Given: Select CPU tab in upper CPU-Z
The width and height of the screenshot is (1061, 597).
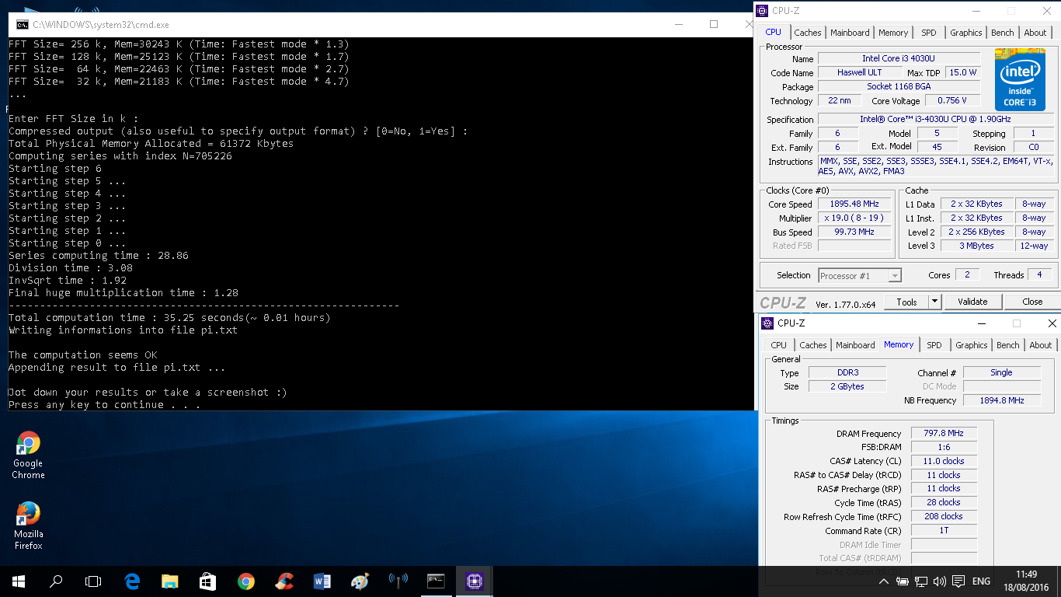Looking at the screenshot, I should [774, 32].
